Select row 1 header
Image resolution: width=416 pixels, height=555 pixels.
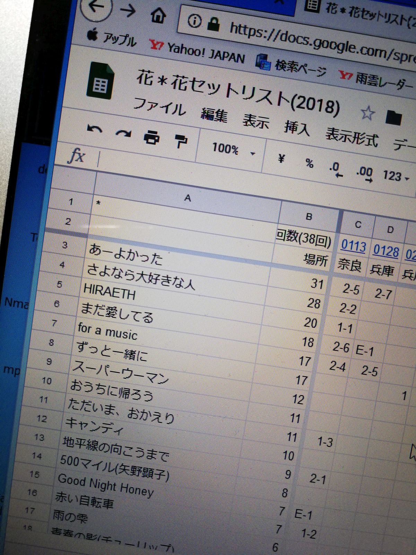point(71,202)
